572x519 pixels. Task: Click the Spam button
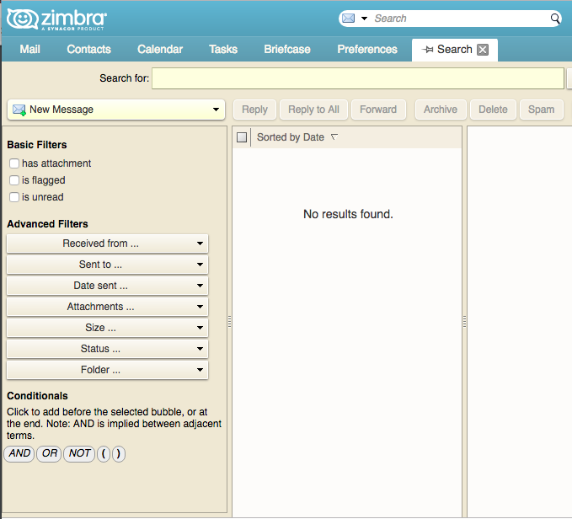tap(541, 110)
